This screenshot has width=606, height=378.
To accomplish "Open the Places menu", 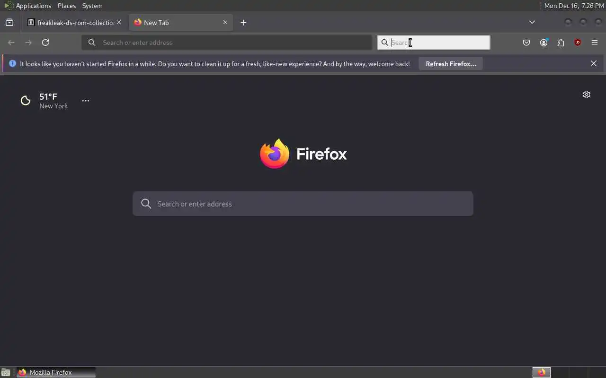I will (x=67, y=6).
